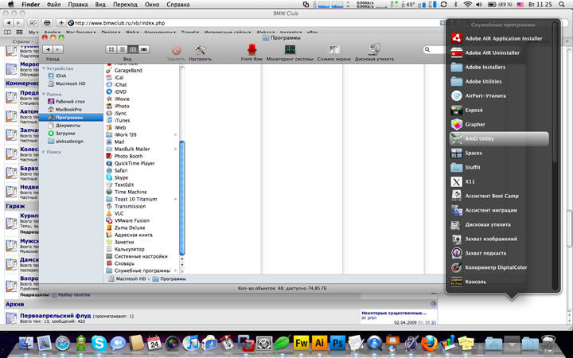Switch Finder to icon view
The image size is (573, 358).
coord(111,49)
